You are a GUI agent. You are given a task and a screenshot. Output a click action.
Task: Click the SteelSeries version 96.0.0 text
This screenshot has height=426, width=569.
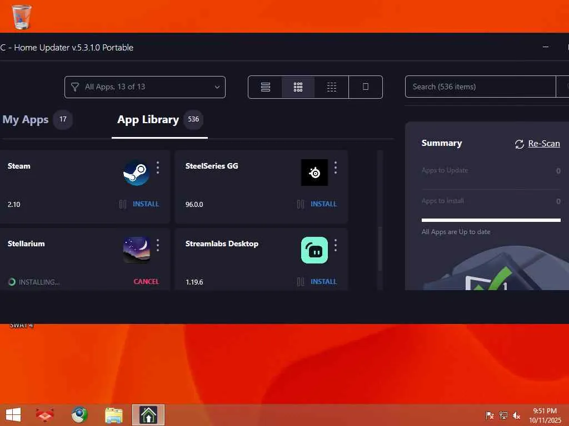tap(194, 204)
